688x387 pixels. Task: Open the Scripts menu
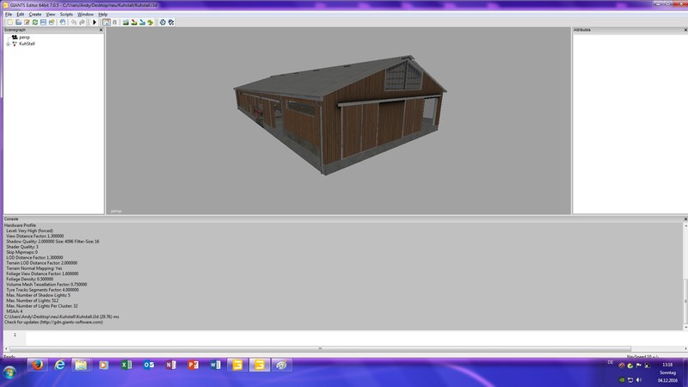(66, 15)
